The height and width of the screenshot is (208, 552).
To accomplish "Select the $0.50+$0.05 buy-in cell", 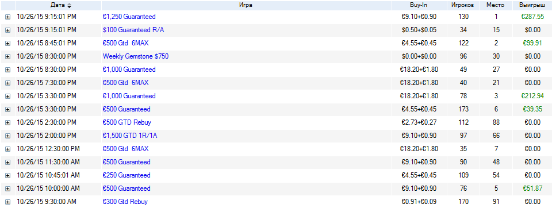I will click(419, 30).
